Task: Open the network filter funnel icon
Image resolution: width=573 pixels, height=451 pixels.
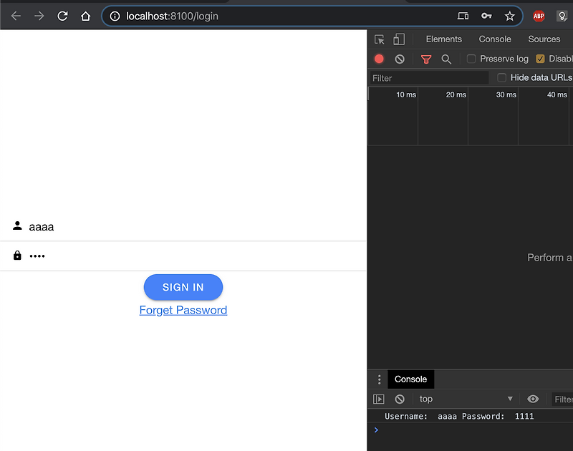Action: (425, 59)
